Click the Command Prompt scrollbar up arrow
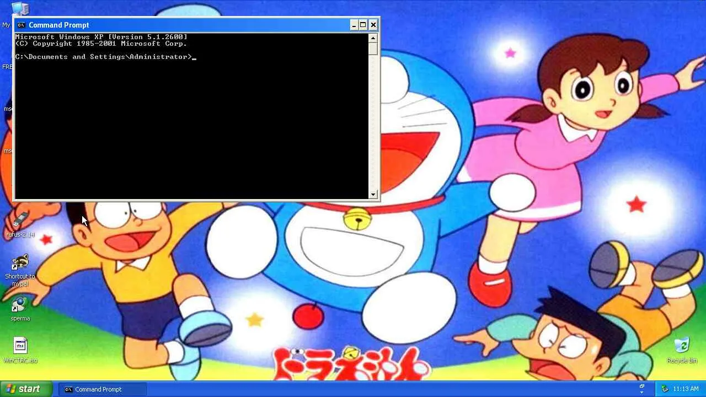Screen dimensions: 706x397 pyautogui.click(x=373, y=38)
